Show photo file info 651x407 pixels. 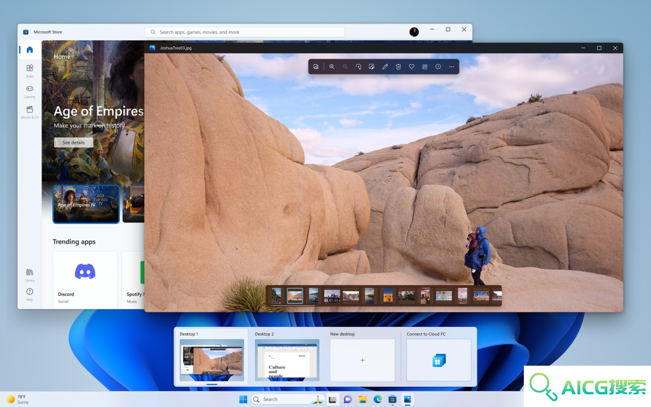[x=438, y=66]
